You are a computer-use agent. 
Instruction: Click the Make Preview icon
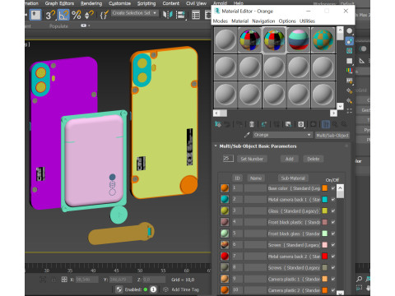(350, 81)
